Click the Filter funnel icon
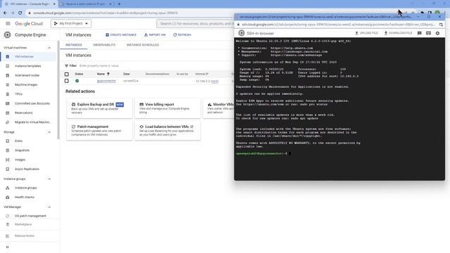 tap(67, 66)
